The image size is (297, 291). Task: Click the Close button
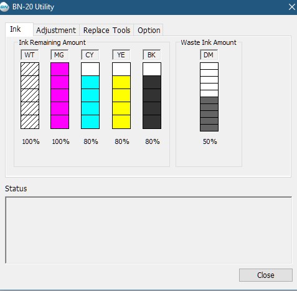coord(266,275)
